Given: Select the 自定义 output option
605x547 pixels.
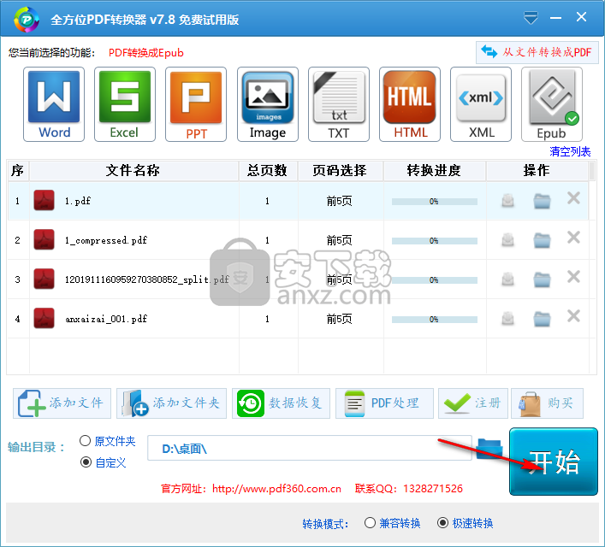Looking at the screenshot, I should pyautogui.click(x=103, y=462).
